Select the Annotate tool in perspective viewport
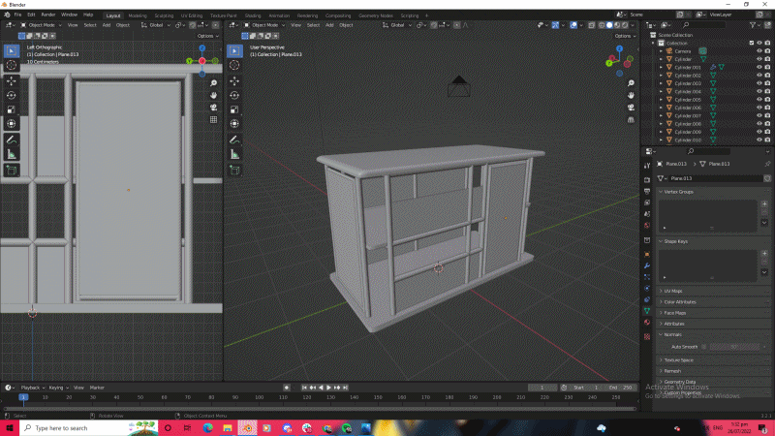This screenshot has height=436, width=775. click(235, 140)
